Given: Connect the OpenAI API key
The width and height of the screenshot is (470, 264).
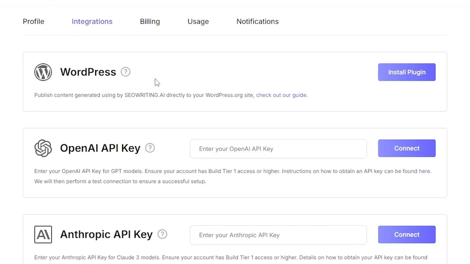Looking at the screenshot, I should coord(407,148).
